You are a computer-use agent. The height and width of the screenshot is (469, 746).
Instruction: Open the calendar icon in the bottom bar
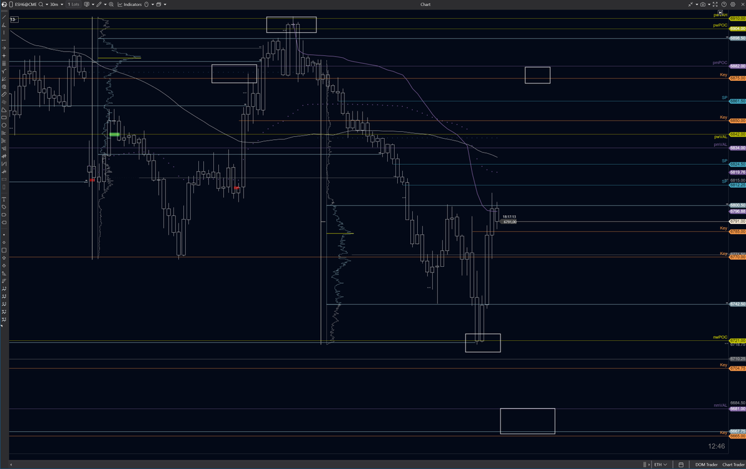pos(681,465)
